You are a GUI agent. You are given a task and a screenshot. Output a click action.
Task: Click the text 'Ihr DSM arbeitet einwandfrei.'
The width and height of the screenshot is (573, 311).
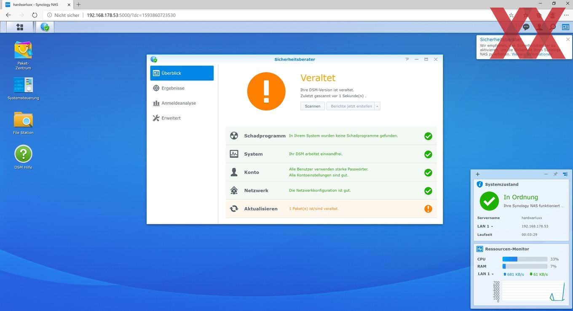click(x=316, y=154)
